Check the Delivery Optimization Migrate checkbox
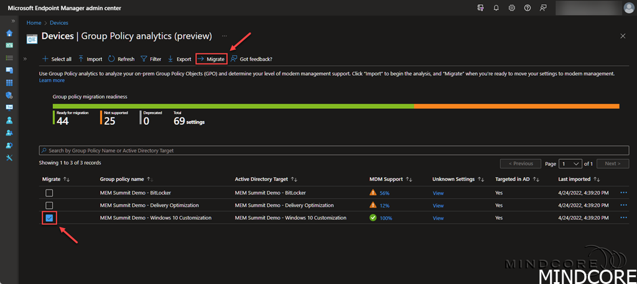637x284 pixels. point(49,205)
